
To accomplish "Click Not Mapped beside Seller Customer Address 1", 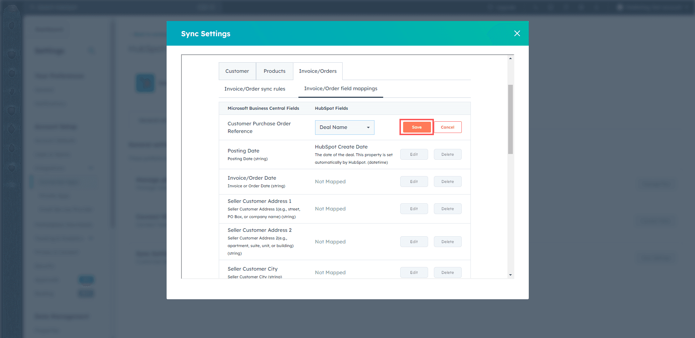I will pos(330,209).
